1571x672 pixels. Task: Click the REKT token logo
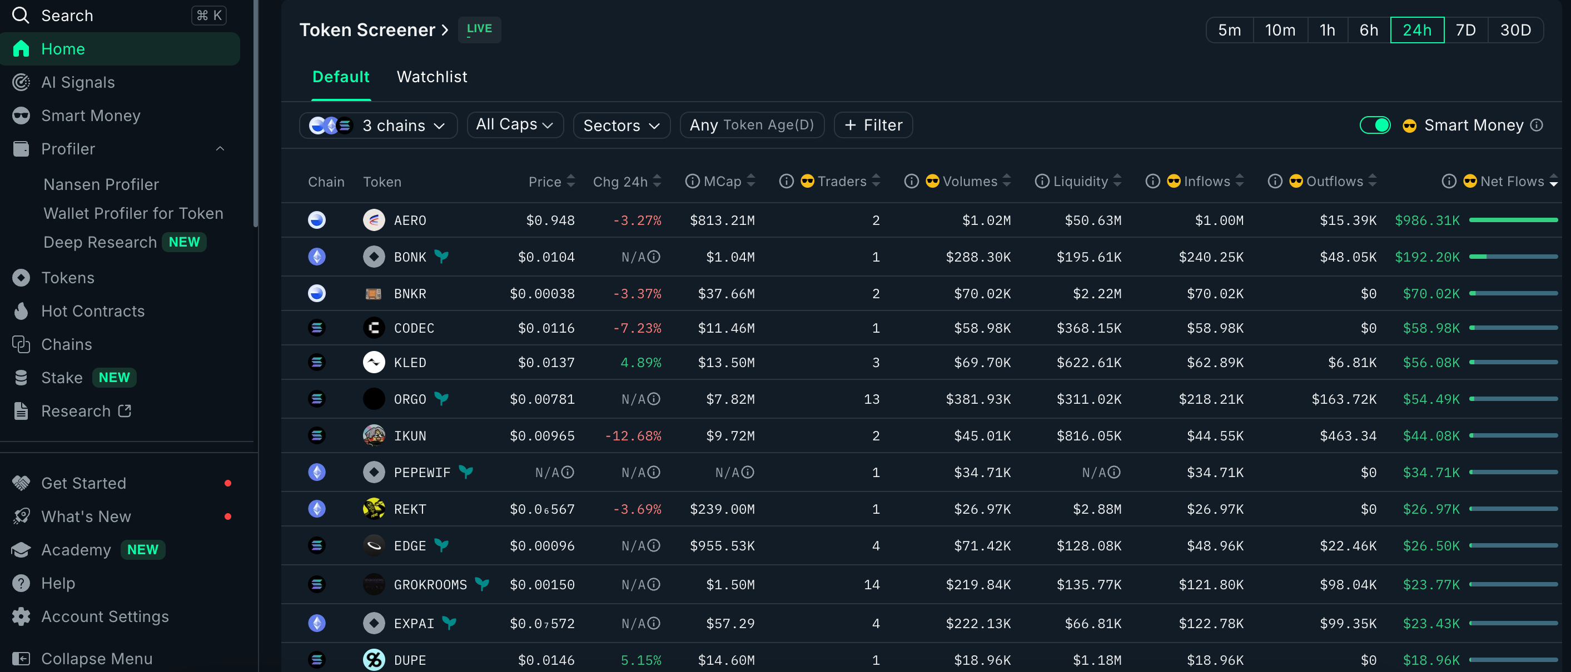coord(374,509)
